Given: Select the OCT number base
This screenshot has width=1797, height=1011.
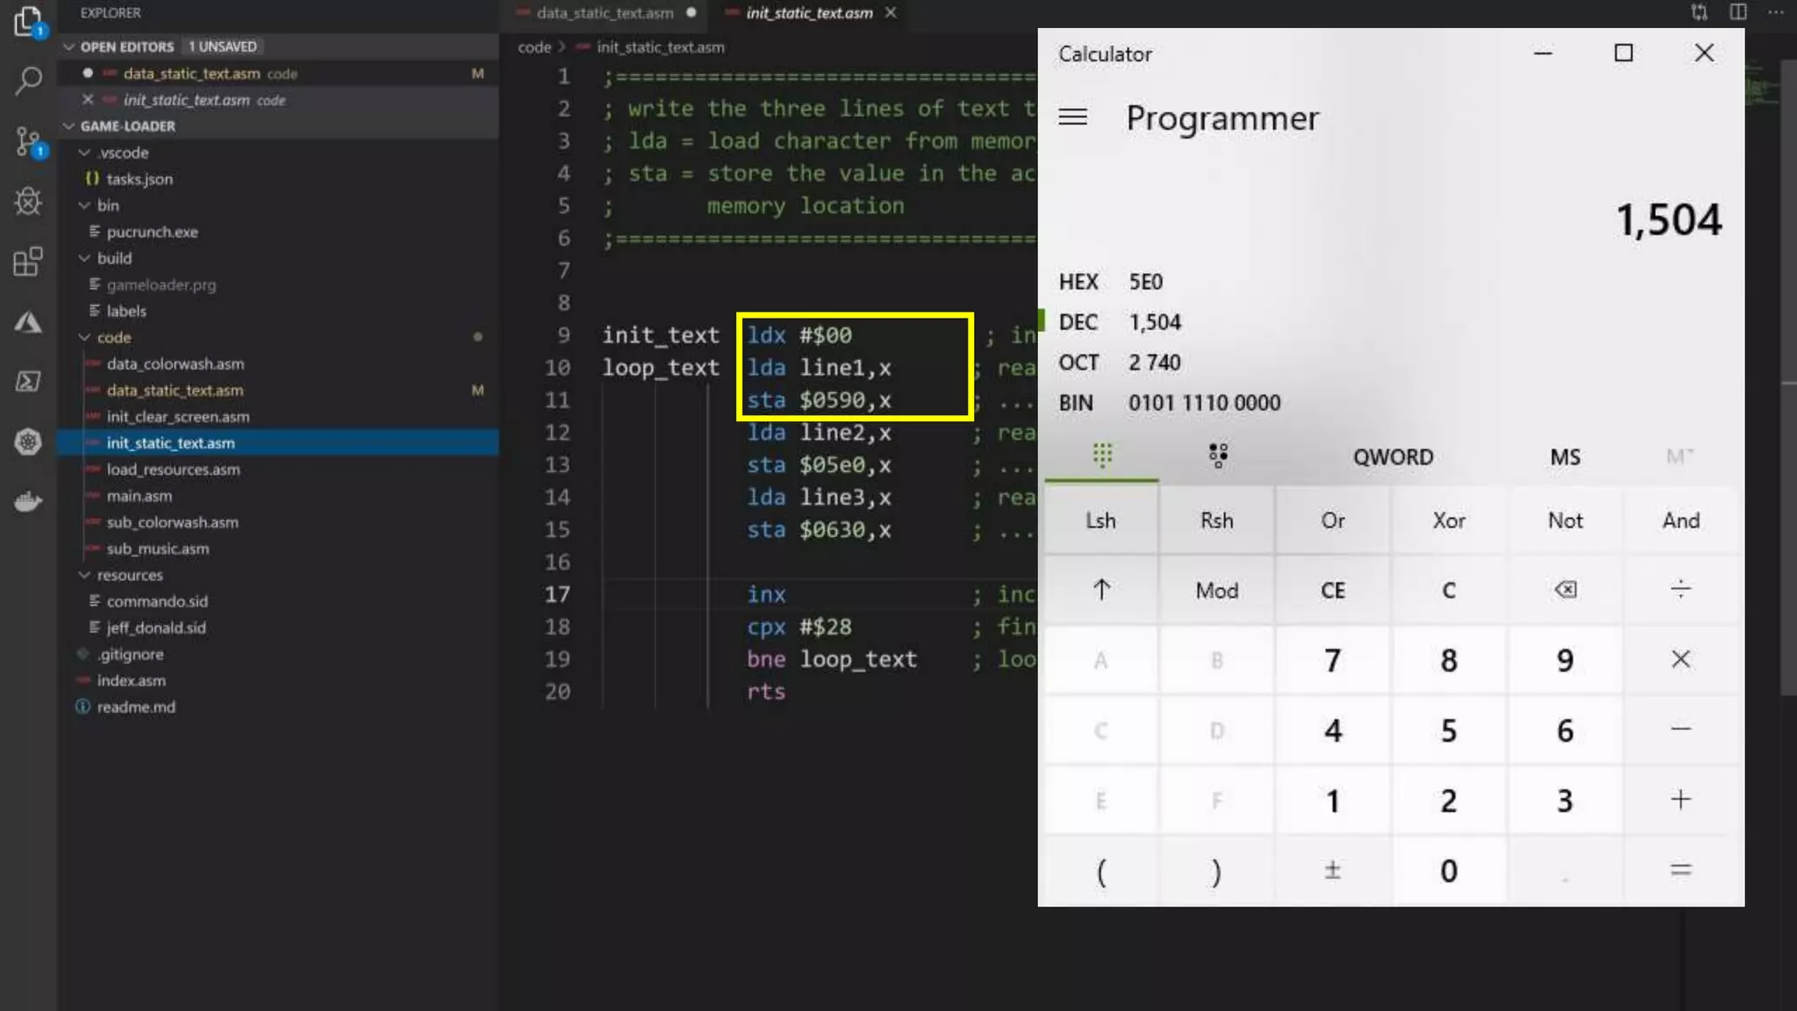Looking at the screenshot, I should click(x=1077, y=362).
